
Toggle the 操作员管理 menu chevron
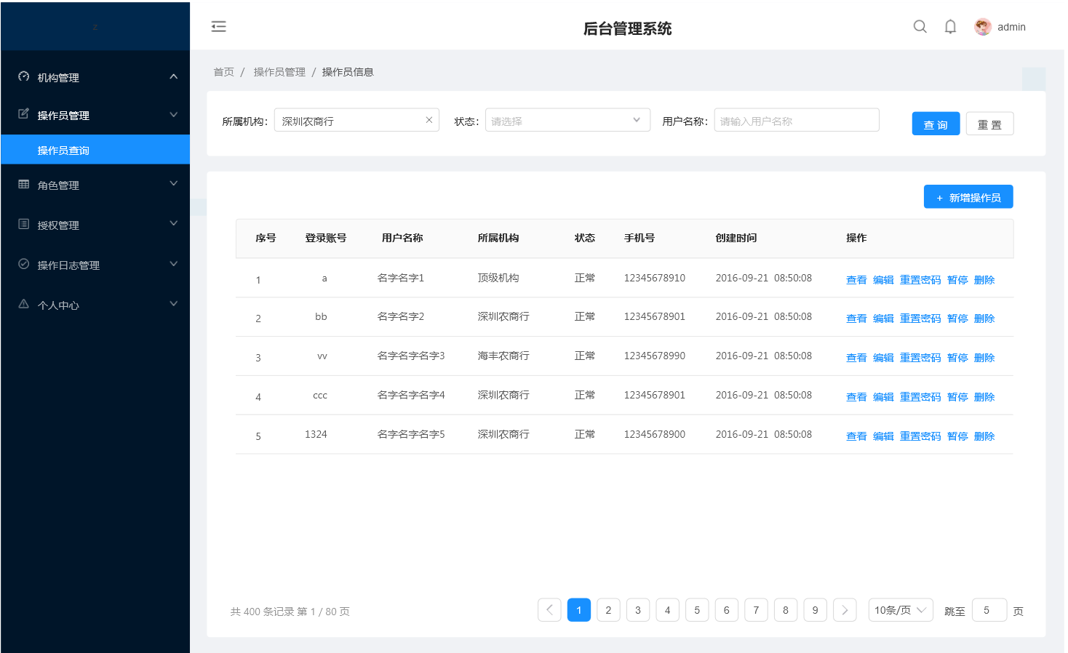pyautogui.click(x=173, y=114)
